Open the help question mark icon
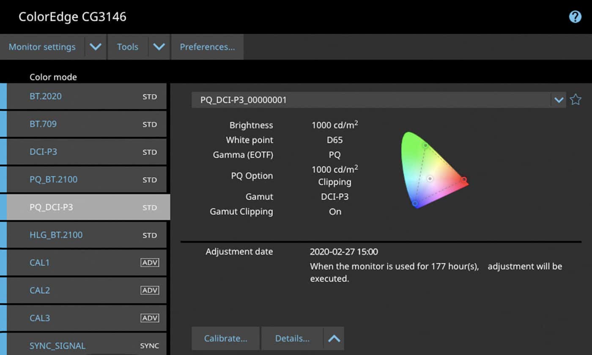 coord(575,17)
